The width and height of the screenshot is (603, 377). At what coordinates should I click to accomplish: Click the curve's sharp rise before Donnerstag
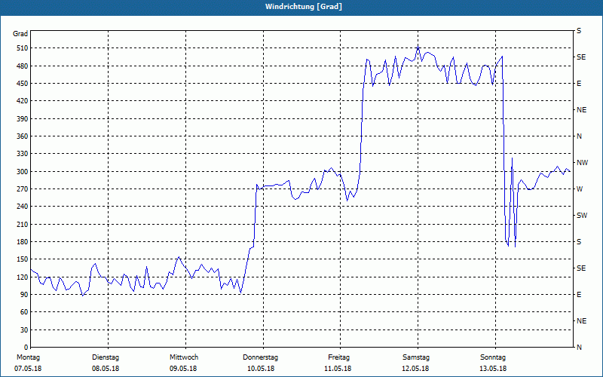(x=255, y=216)
